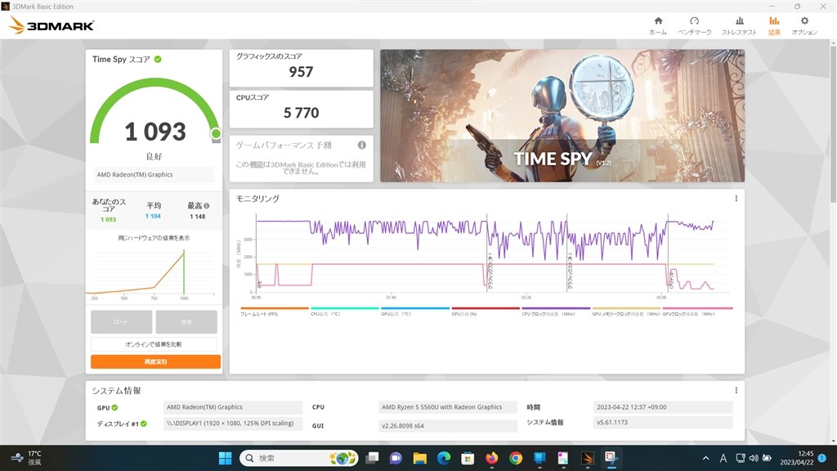Click the network icon in system tray
This screenshot has height=471, width=837.
pos(741,458)
